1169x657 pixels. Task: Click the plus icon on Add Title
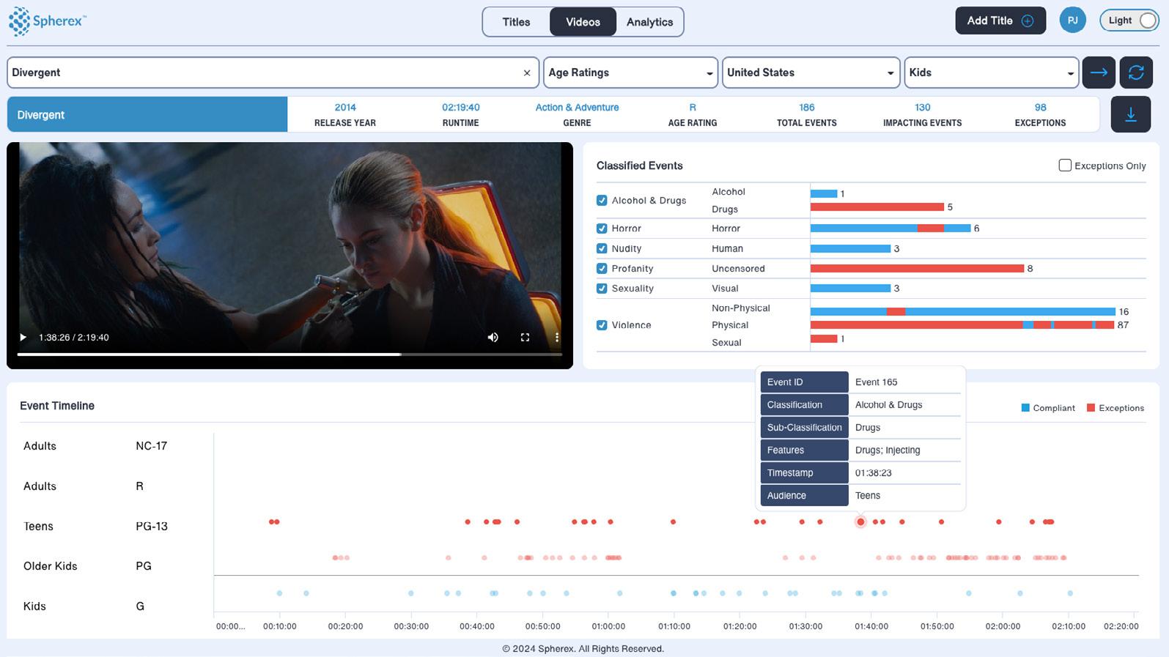(1028, 21)
